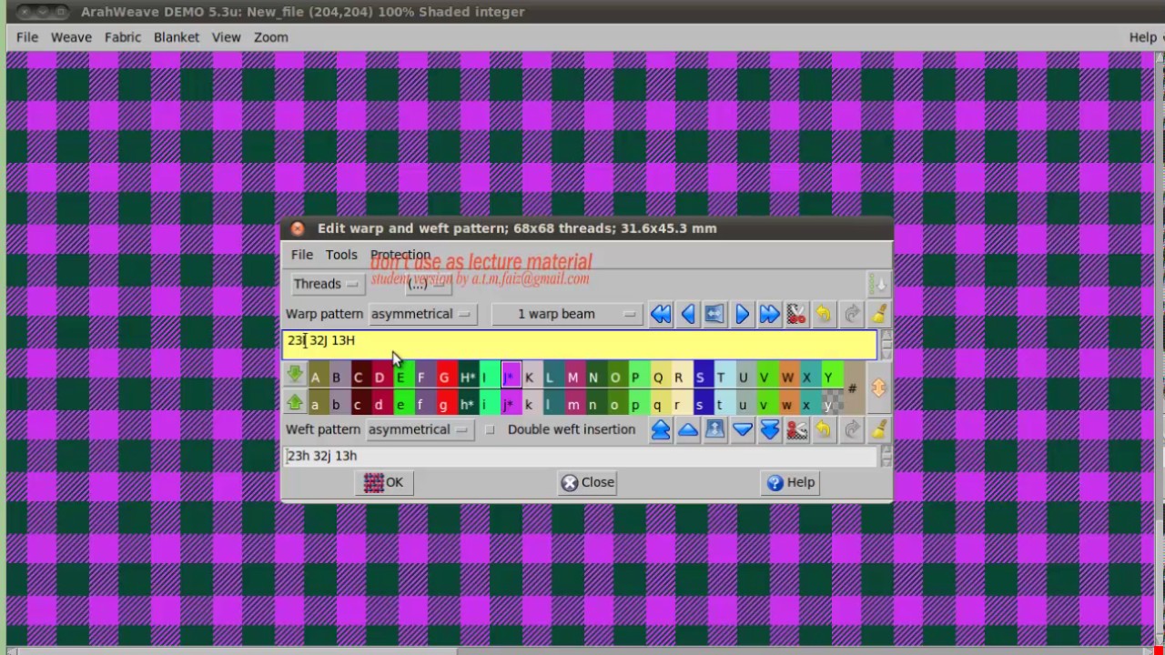Open Protection menu in pattern dialog
This screenshot has width=1165, height=655.
coord(400,255)
